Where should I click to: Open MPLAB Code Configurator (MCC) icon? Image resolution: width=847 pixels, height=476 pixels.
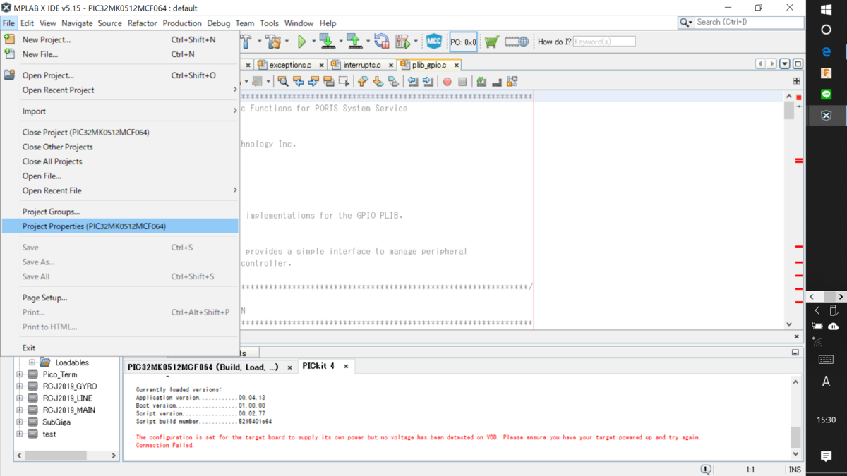point(434,42)
